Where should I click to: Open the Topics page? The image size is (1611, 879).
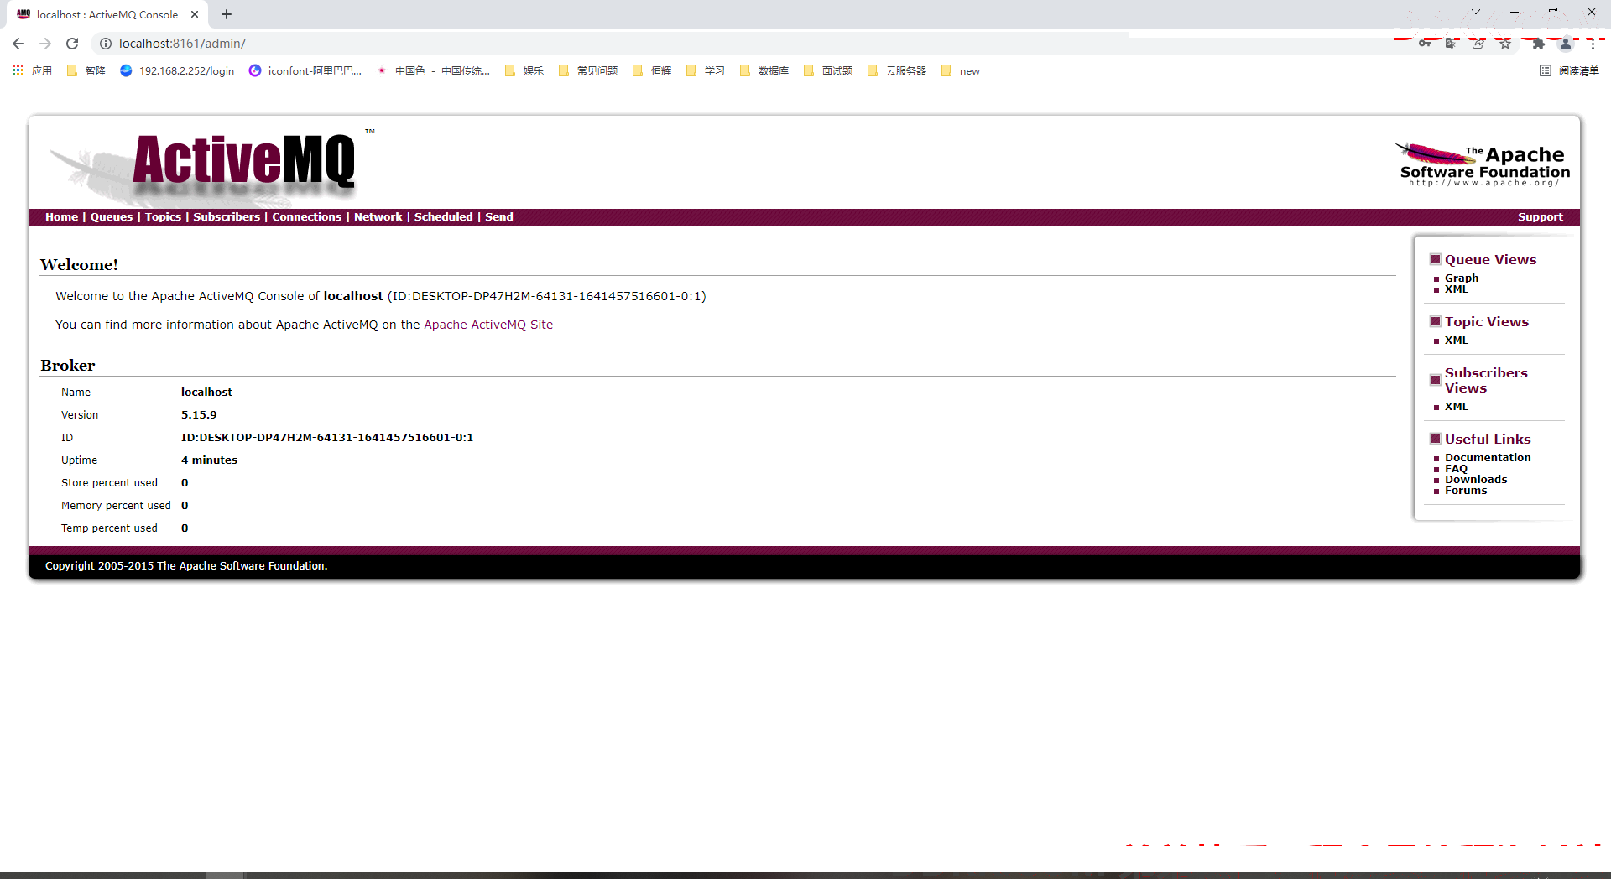(x=163, y=216)
